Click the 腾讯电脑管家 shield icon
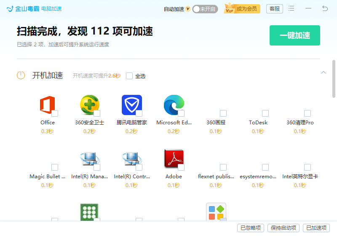 pos(131,105)
